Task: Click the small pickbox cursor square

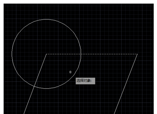Action: 70,72
